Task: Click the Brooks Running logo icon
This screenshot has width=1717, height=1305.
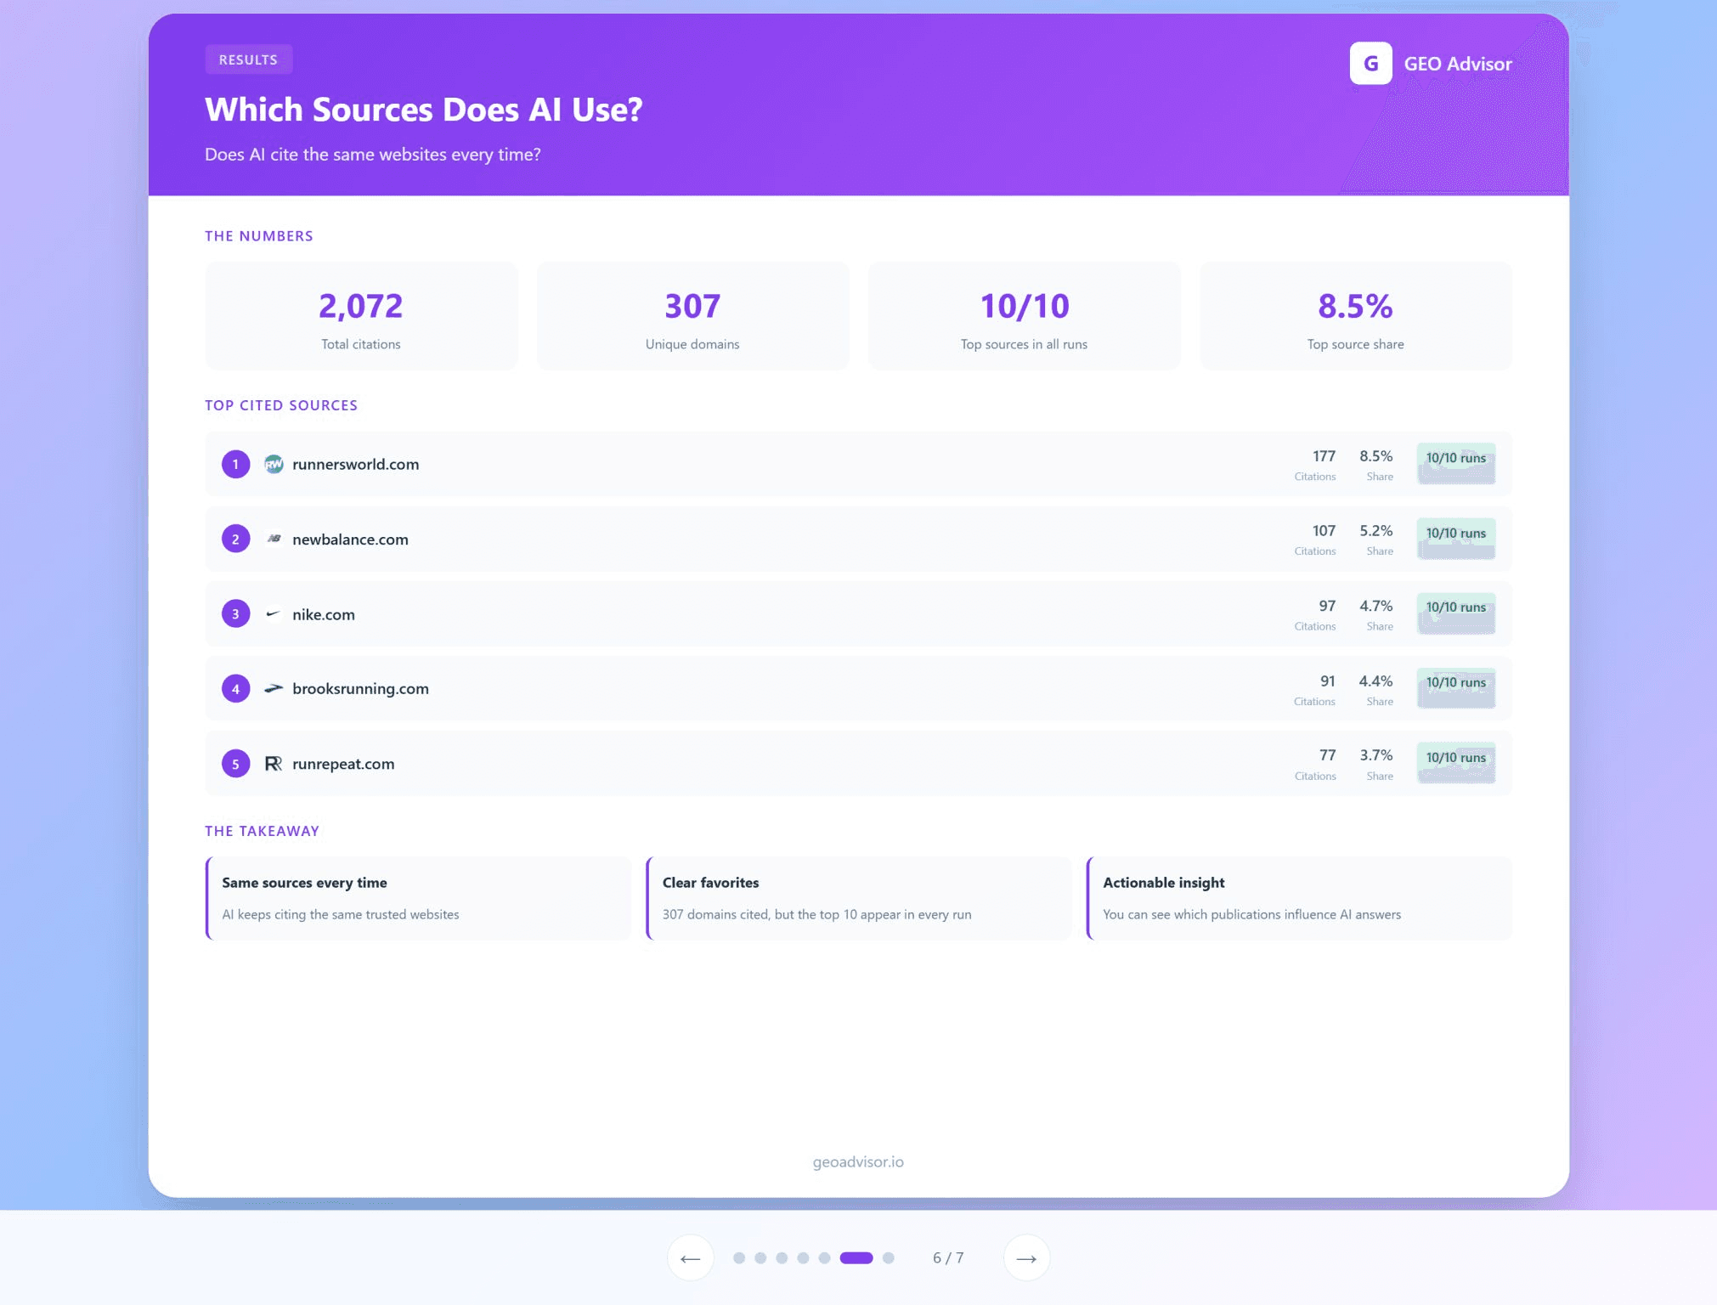Action: pos(273,688)
